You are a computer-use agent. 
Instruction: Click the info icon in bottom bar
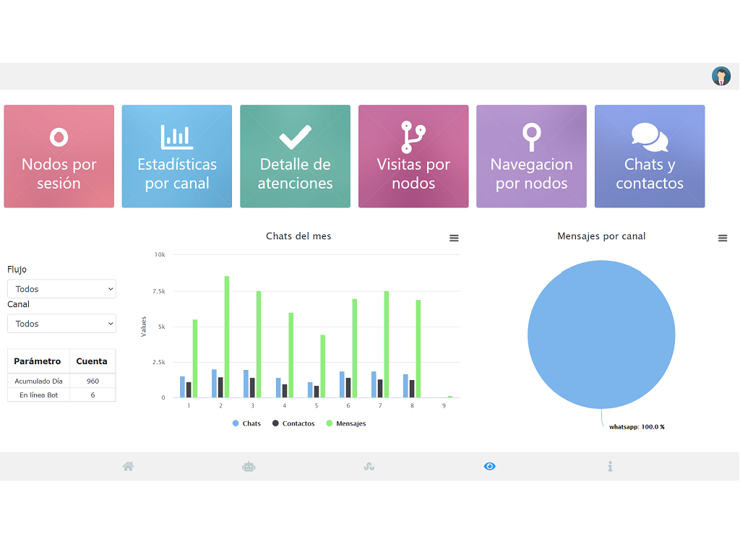click(610, 467)
